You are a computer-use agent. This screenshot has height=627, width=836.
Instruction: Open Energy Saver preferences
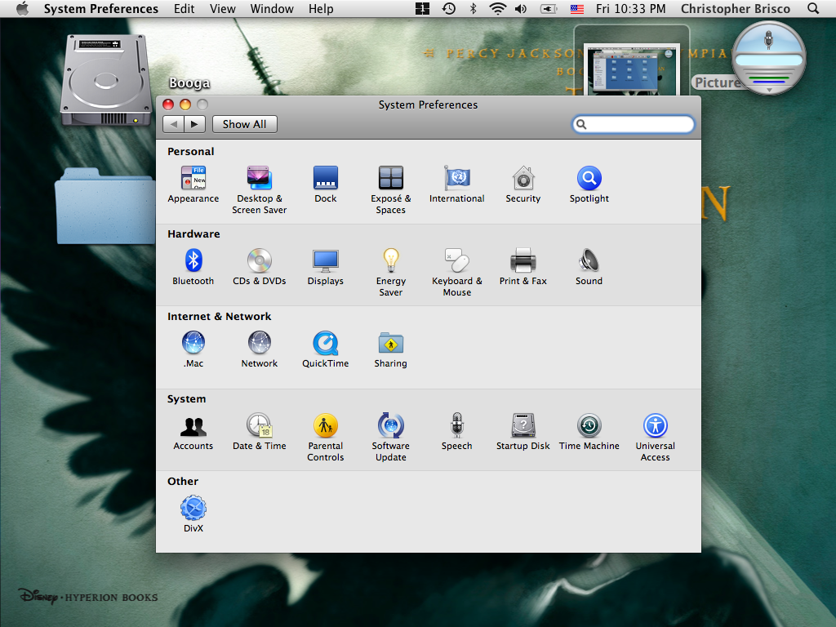click(390, 261)
